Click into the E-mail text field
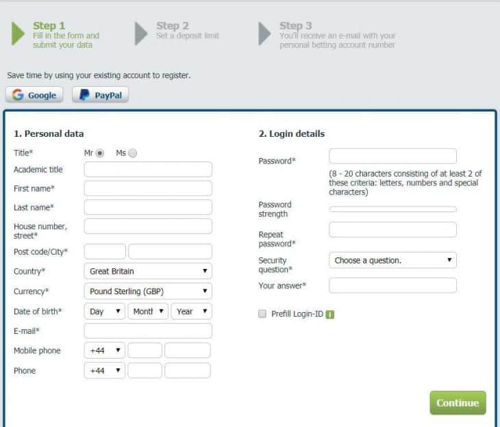 (148, 331)
